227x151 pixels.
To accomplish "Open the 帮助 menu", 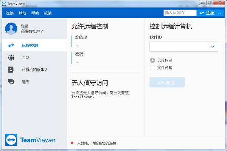I will pos(35,13).
